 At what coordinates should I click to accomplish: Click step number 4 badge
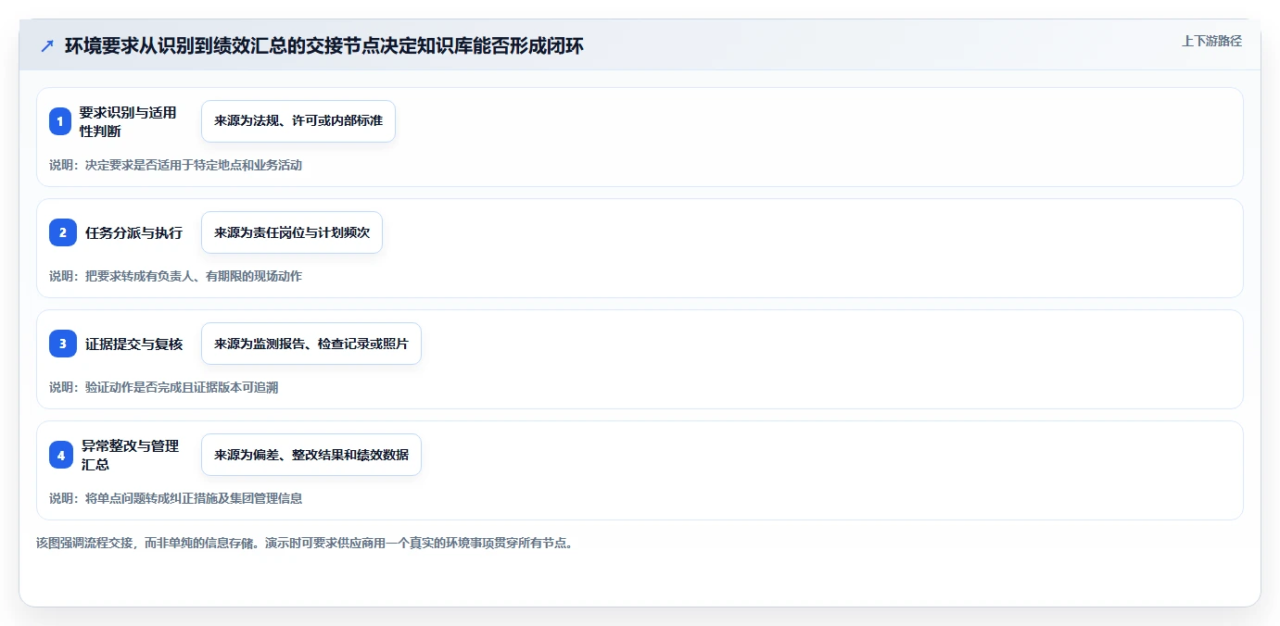coord(61,455)
